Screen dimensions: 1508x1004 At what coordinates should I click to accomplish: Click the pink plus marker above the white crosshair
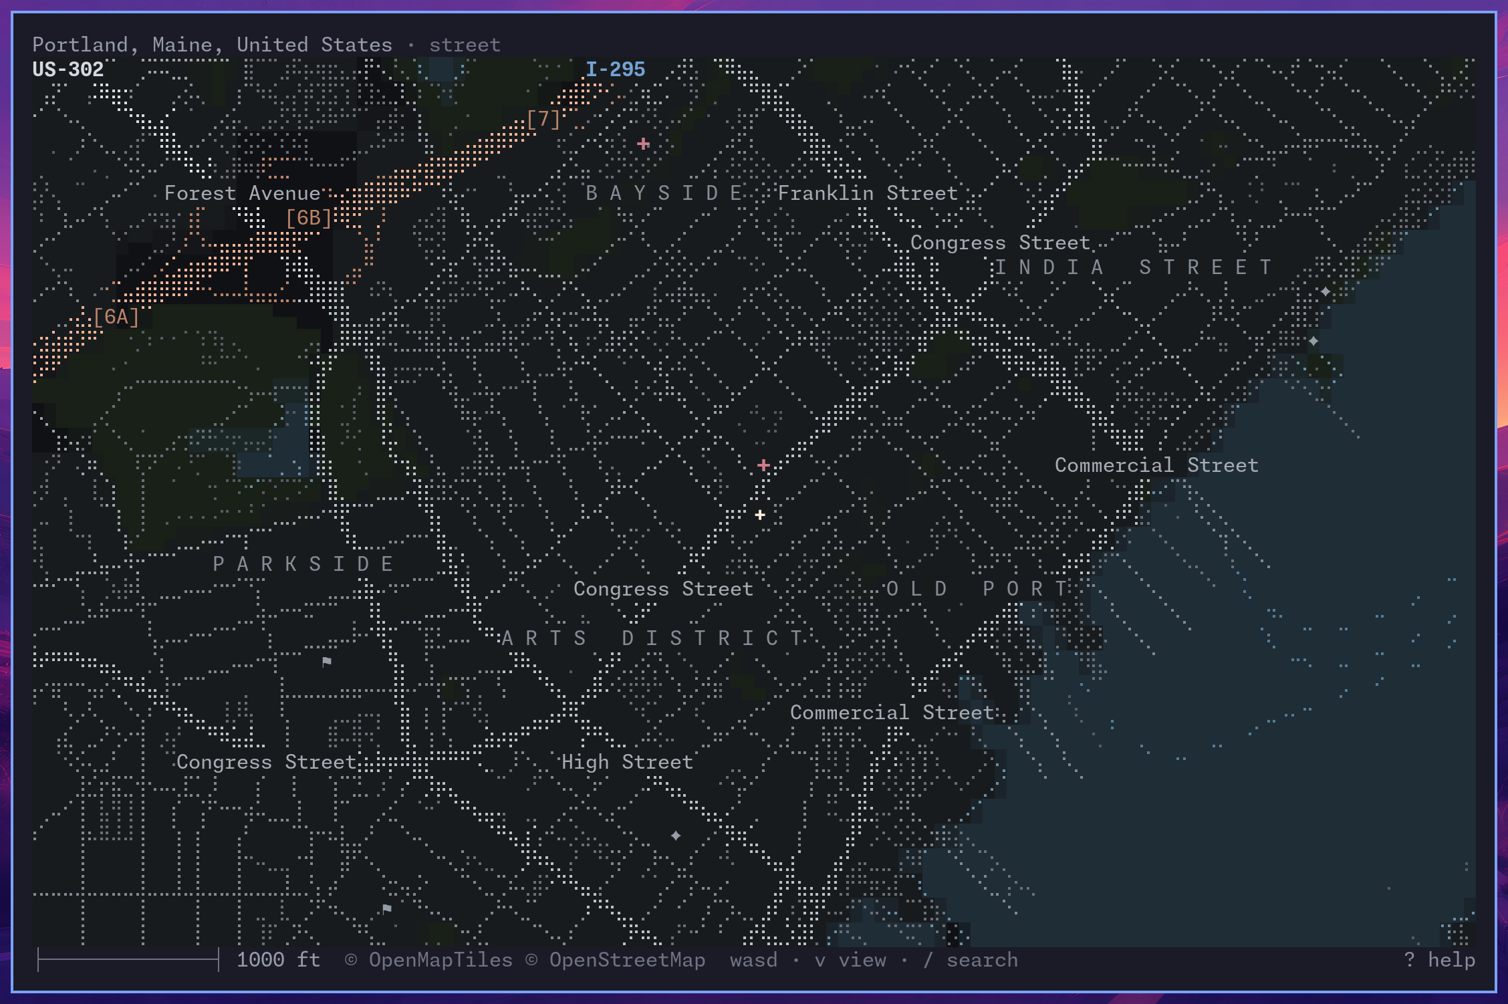click(763, 465)
